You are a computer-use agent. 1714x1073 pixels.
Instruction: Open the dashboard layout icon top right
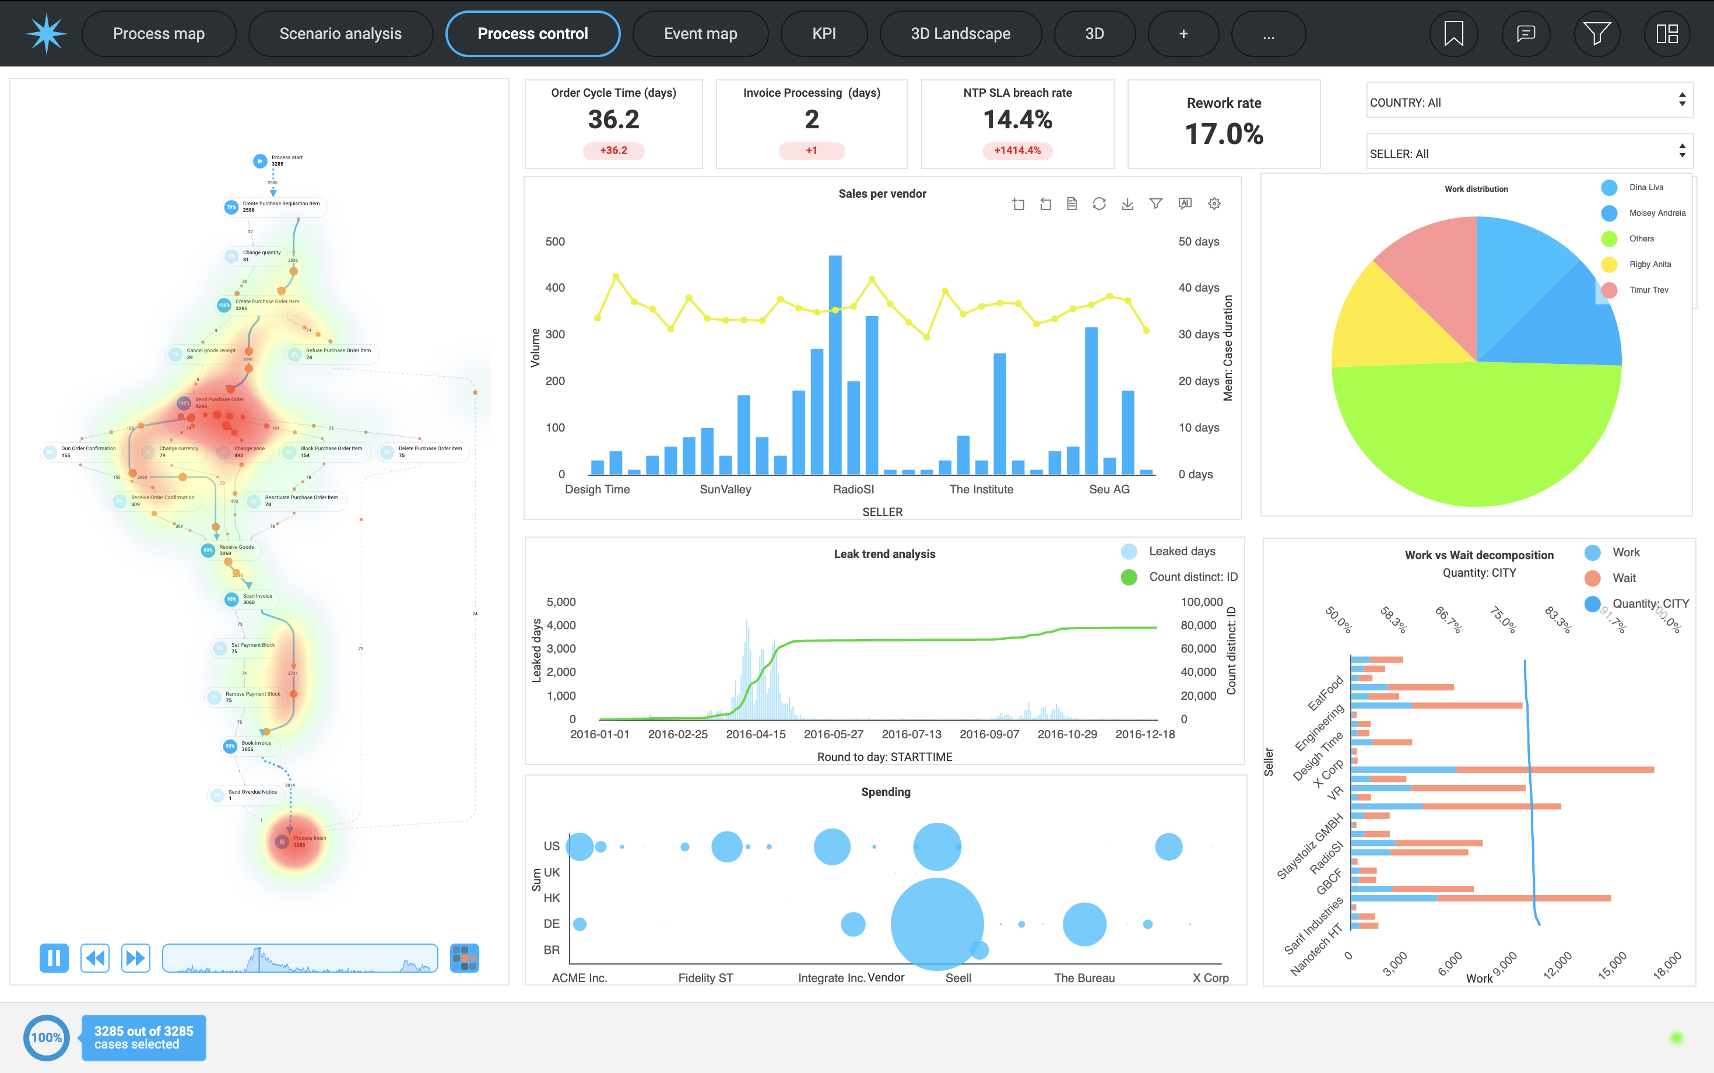point(1666,33)
